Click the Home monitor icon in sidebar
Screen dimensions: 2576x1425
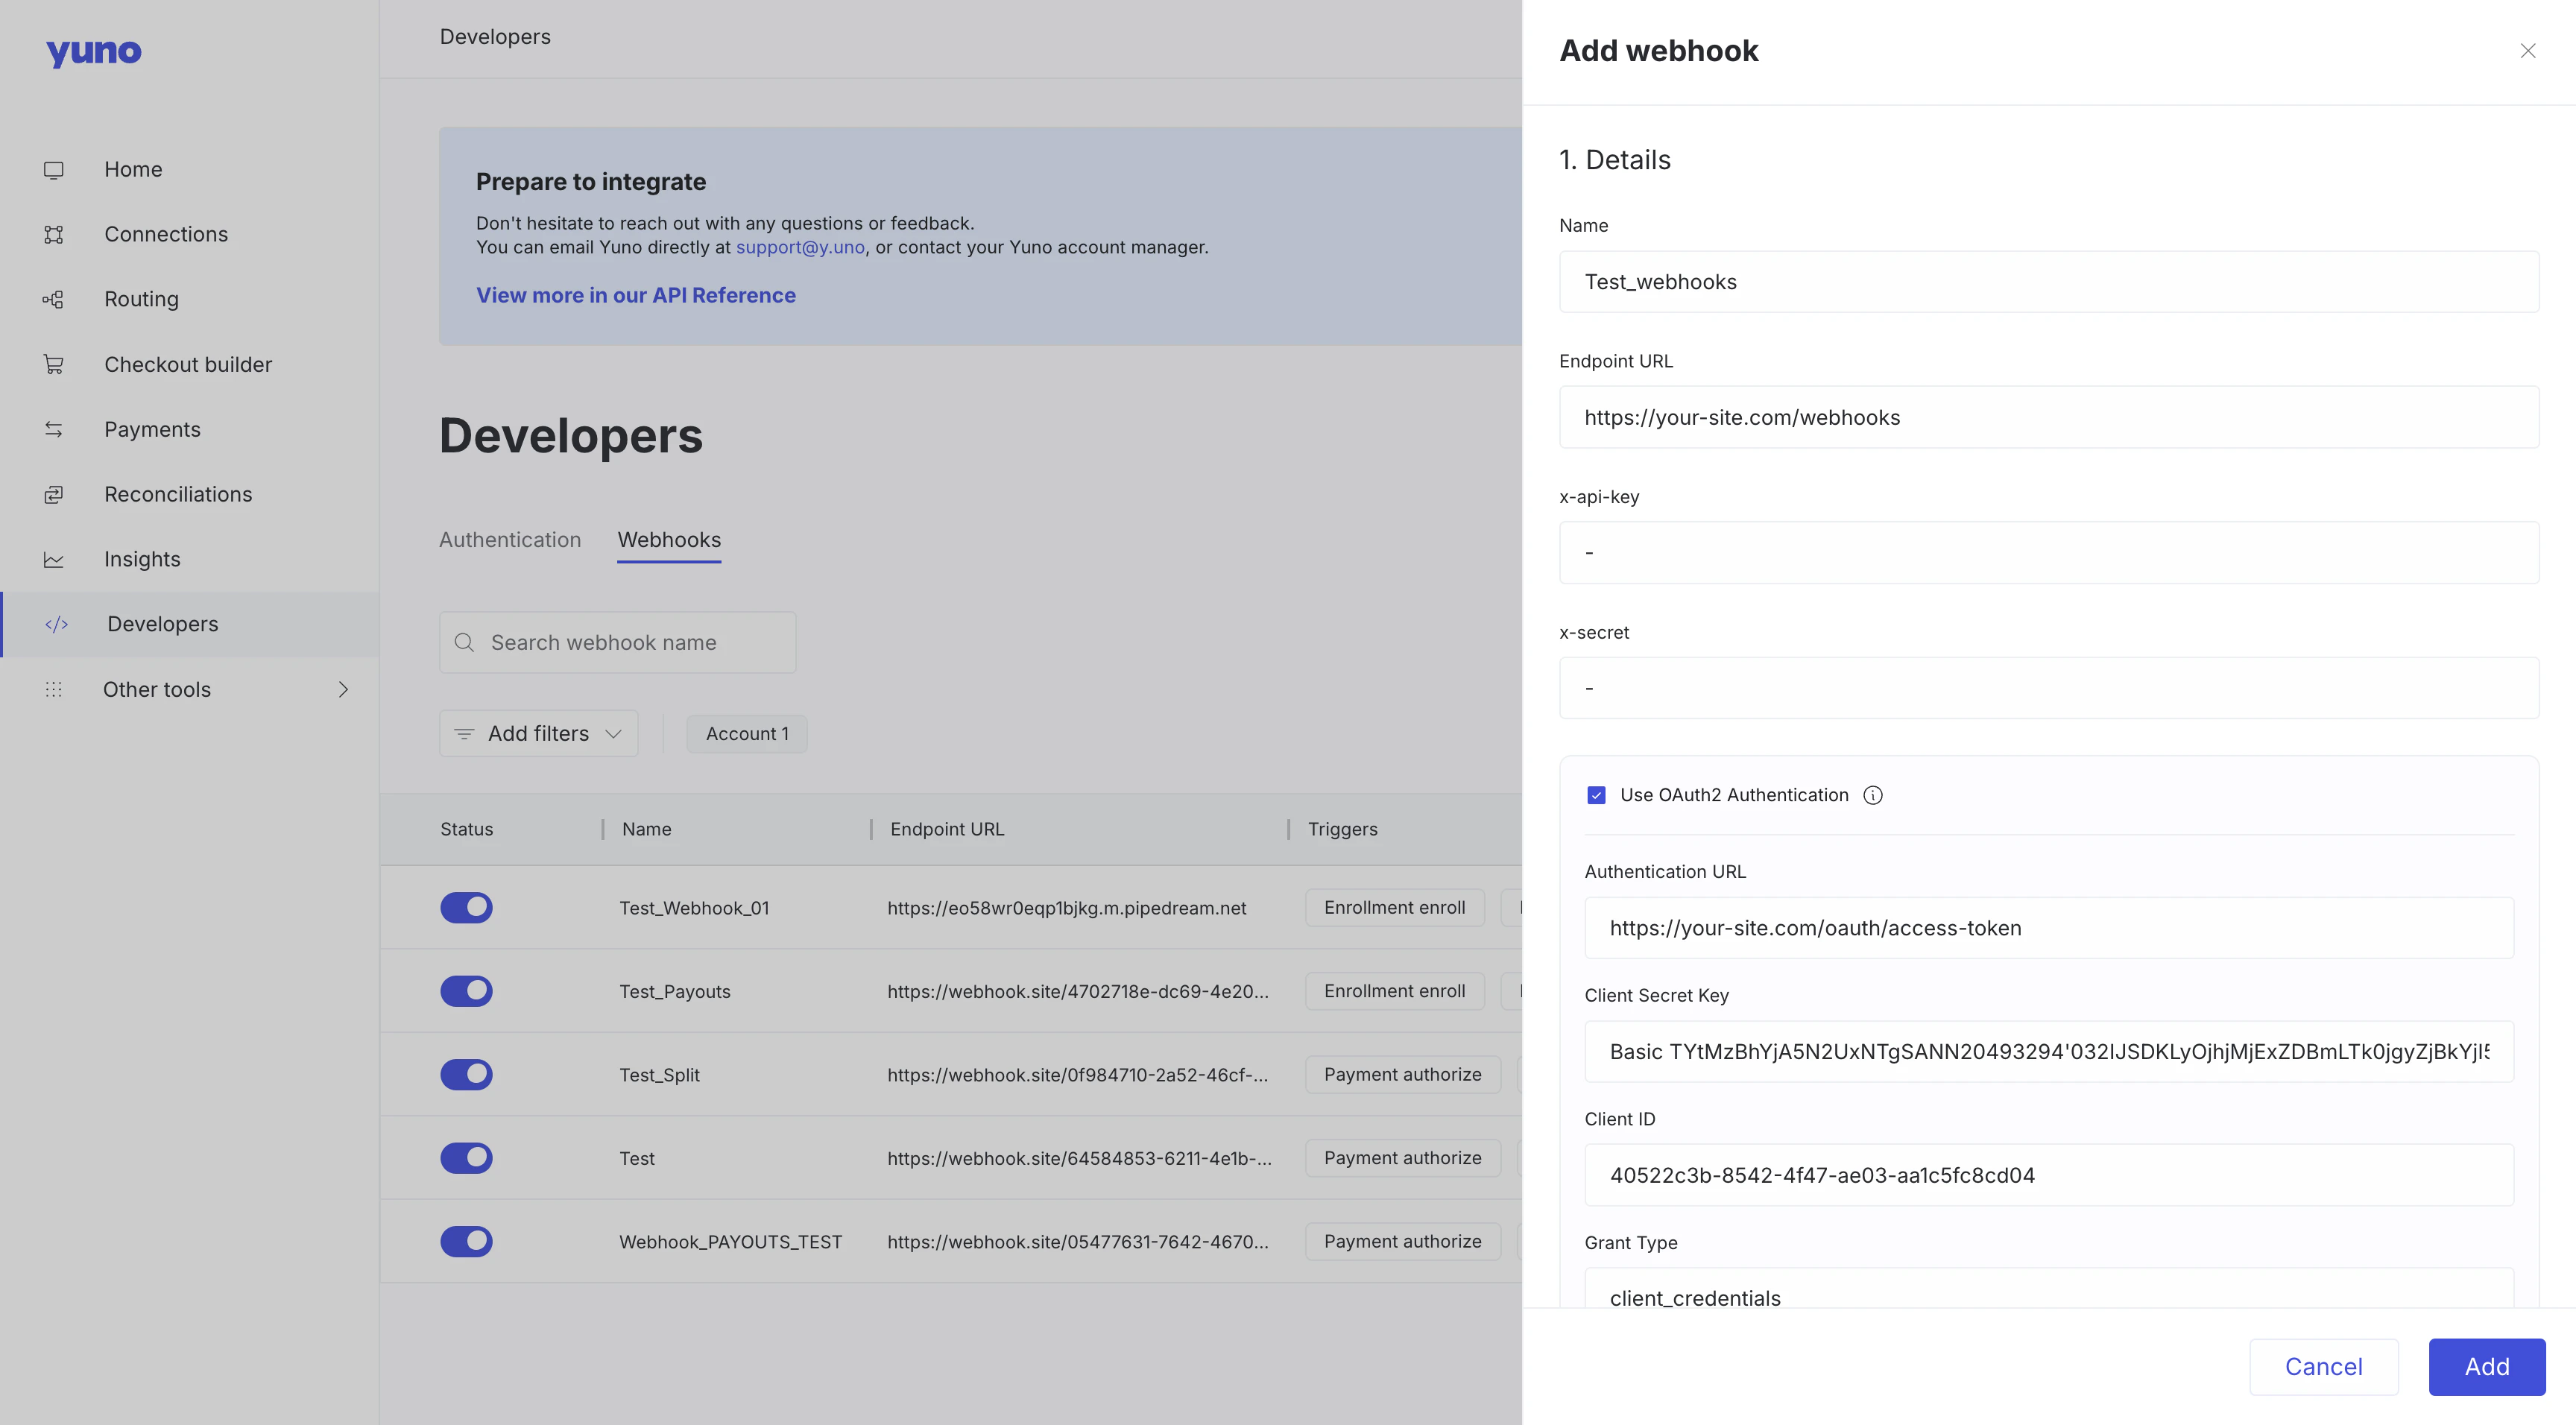pos(54,170)
